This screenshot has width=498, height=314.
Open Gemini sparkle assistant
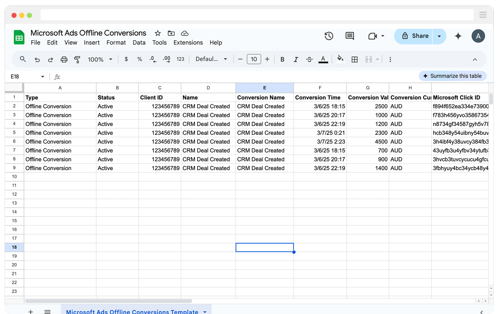click(x=458, y=36)
